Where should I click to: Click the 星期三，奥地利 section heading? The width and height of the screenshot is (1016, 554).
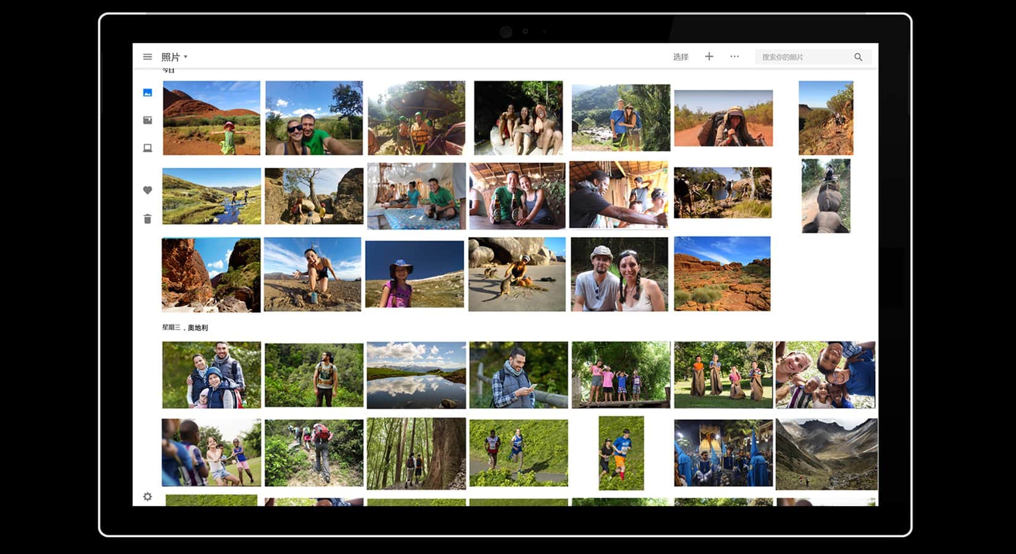coord(185,327)
